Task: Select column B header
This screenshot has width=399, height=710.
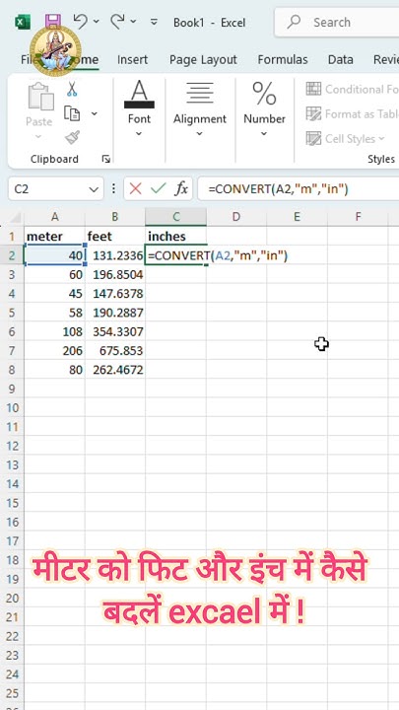Action: (x=115, y=217)
